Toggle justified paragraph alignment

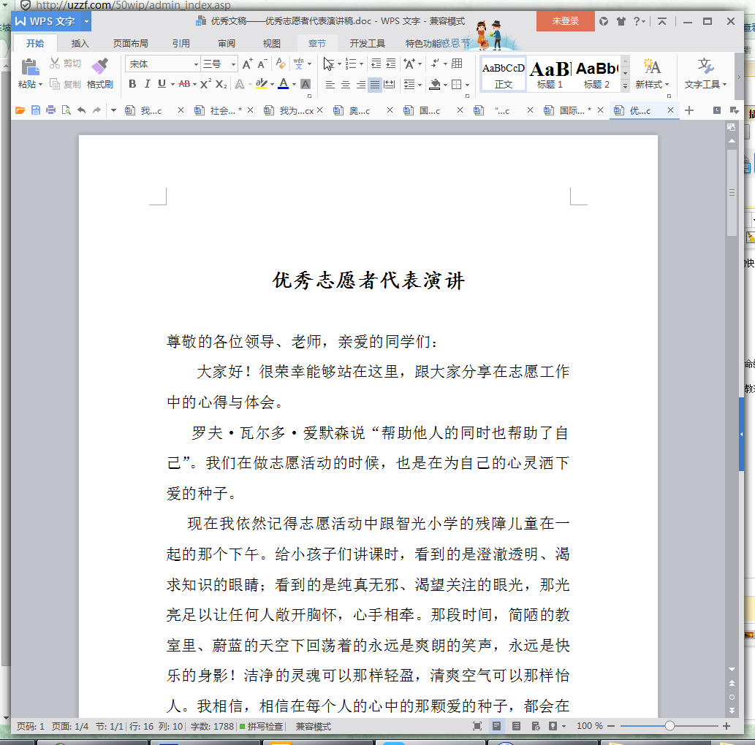pyautogui.click(x=375, y=85)
